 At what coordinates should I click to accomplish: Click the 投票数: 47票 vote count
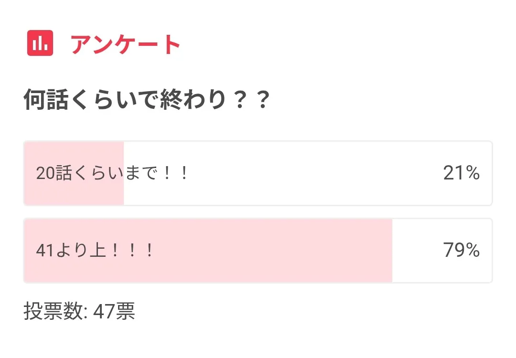(79, 312)
